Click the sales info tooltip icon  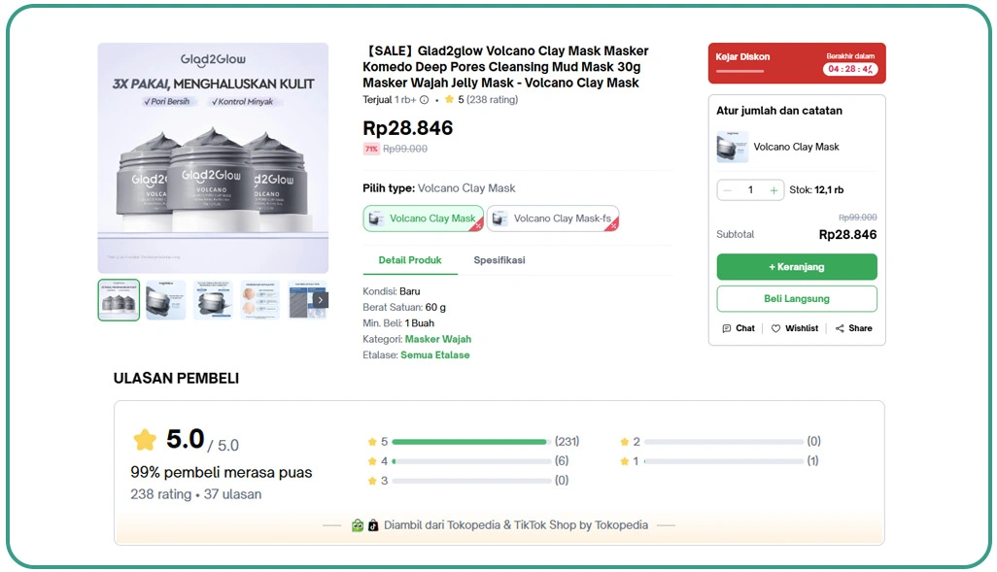[425, 99]
